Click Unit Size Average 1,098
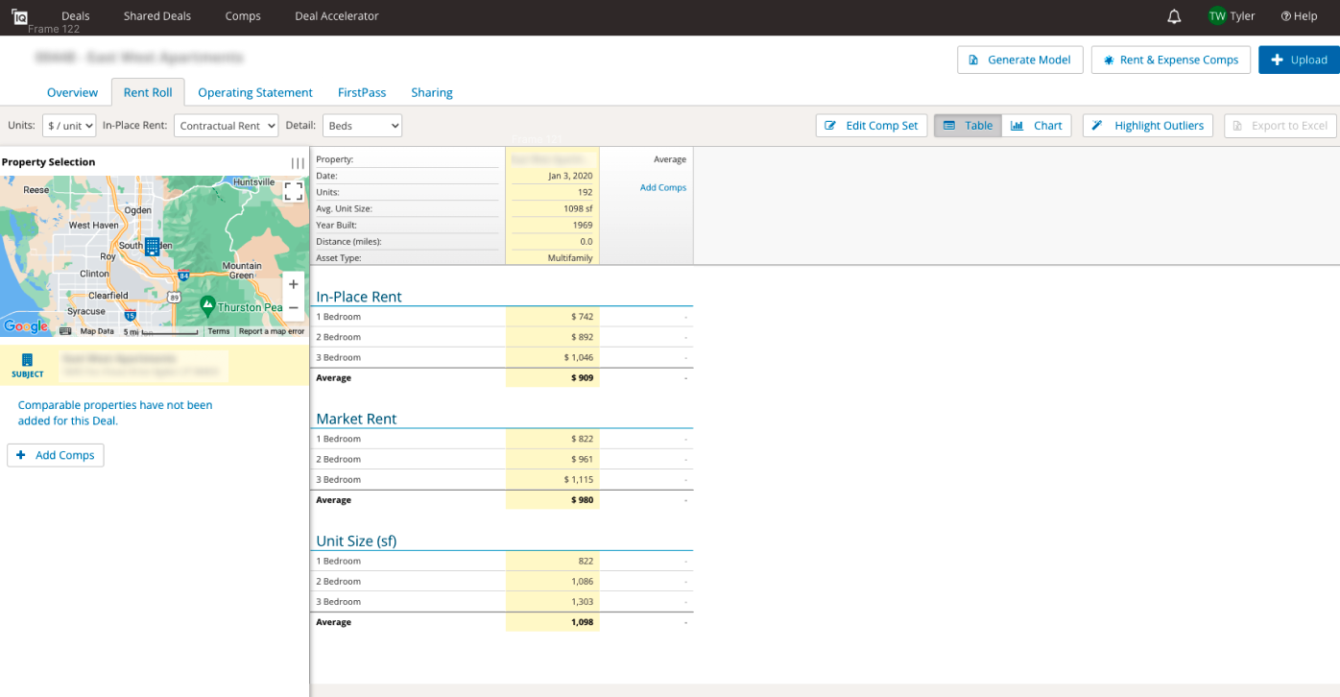The height and width of the screenshot is (697, 1340). (x=582, y=622)
